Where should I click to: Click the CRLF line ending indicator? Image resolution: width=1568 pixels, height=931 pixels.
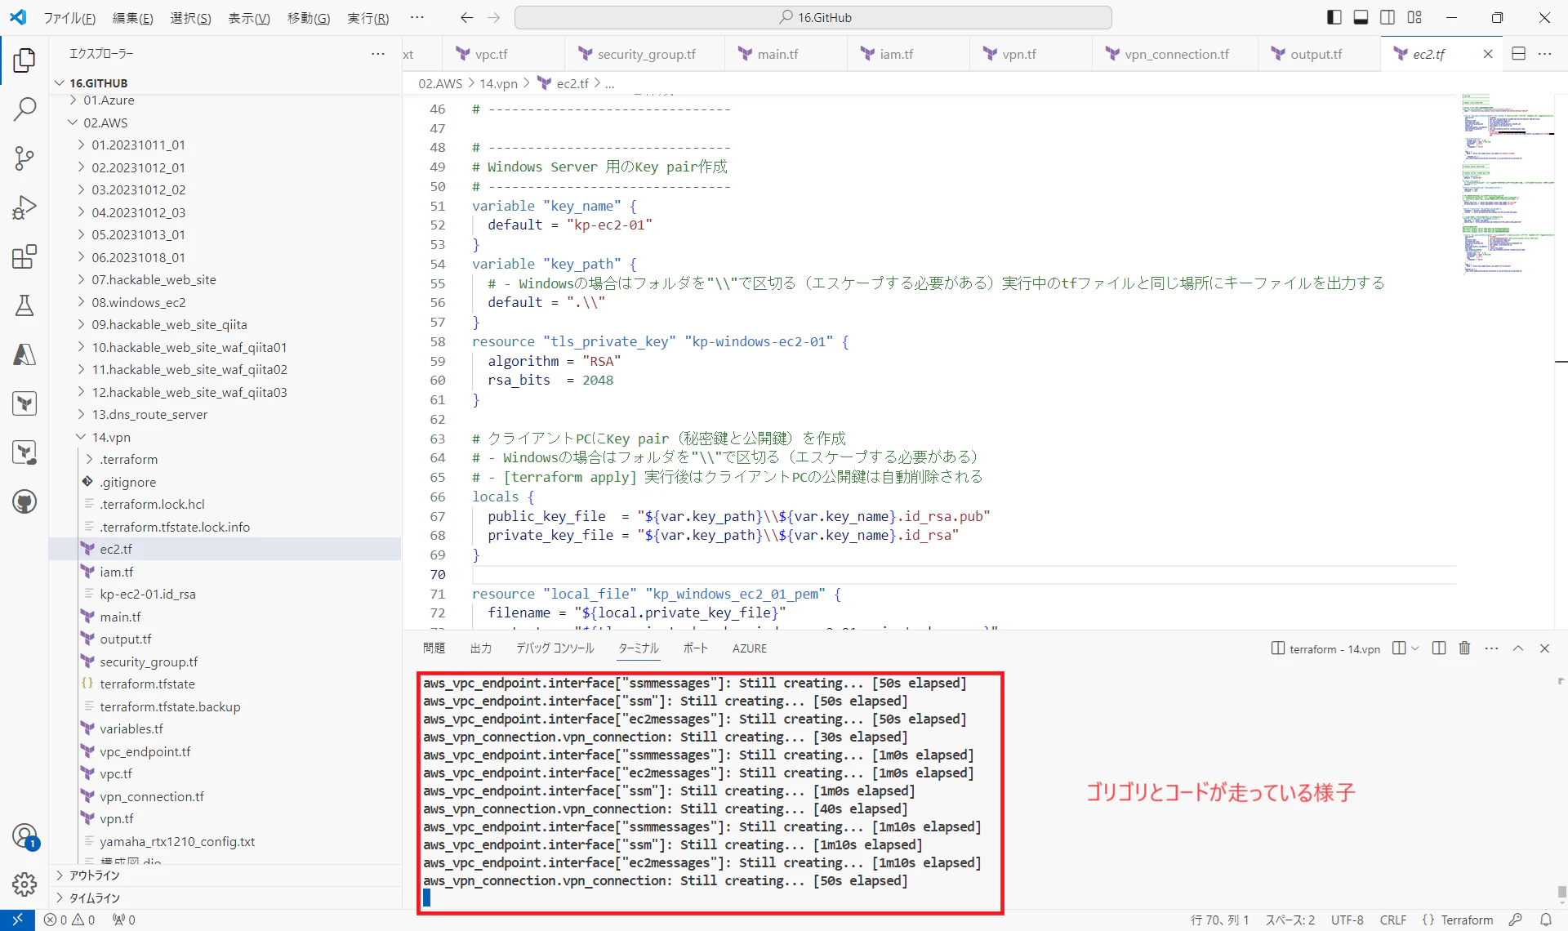[1392, 920]
